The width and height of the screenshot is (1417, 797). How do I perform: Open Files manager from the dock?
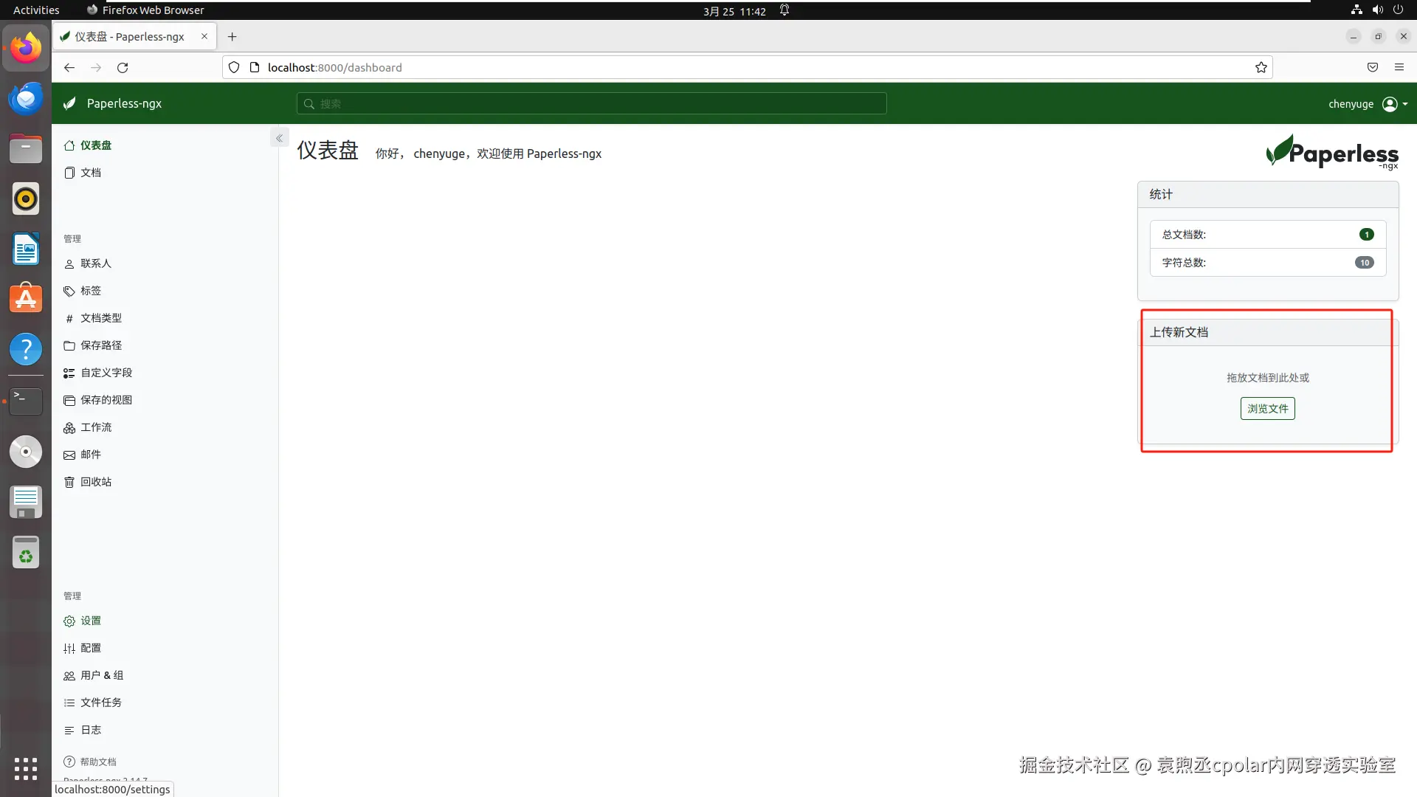pyautogui.click(x=26, y=148)
